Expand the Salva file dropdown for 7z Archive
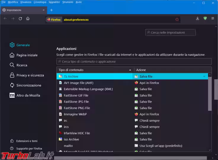Screen dimensions: 218x160 pos(170,76)
